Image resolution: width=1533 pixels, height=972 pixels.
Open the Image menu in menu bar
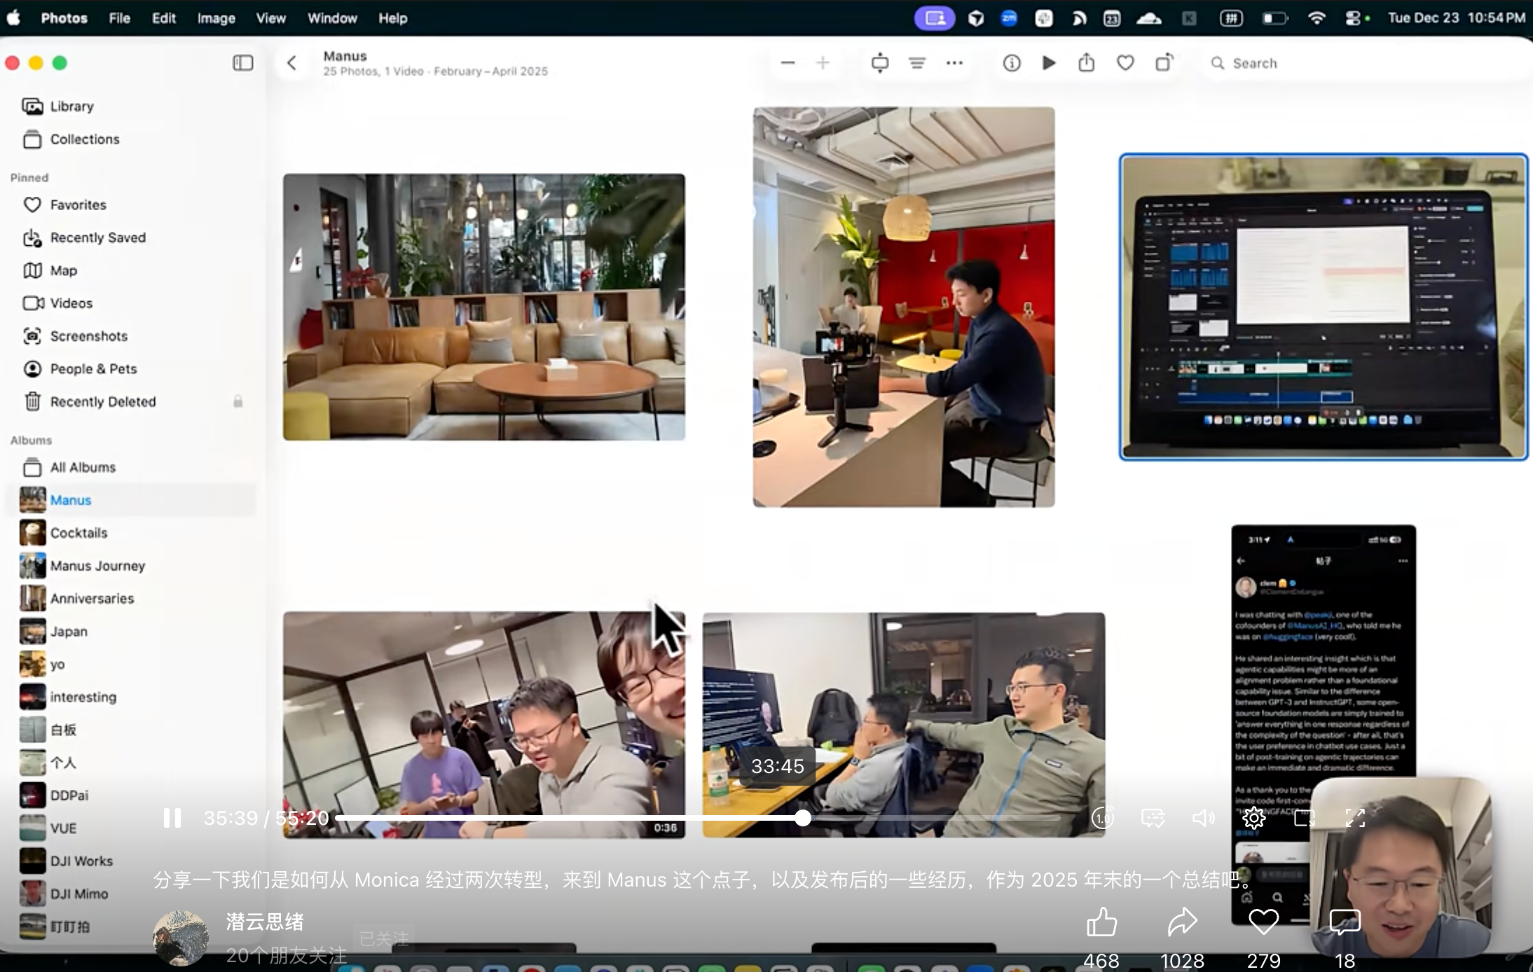[x=216, y=18]
